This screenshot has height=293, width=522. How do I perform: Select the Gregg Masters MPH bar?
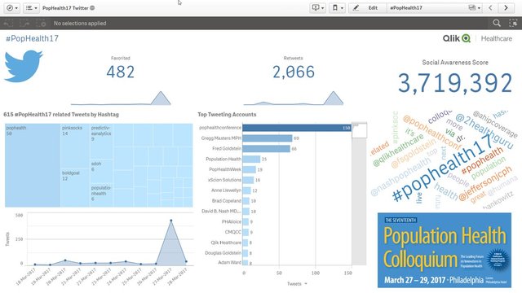[268, 138]
